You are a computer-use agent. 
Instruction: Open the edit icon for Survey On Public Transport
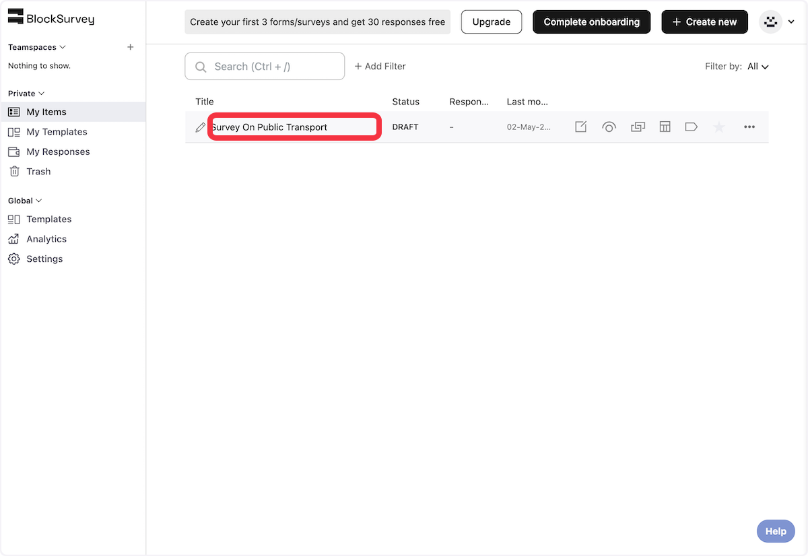click(x=580, y=127)
